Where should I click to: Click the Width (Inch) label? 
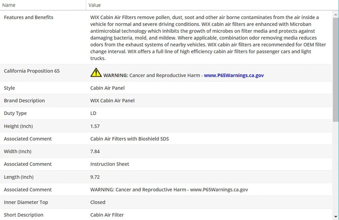click(x=18, y=151)
